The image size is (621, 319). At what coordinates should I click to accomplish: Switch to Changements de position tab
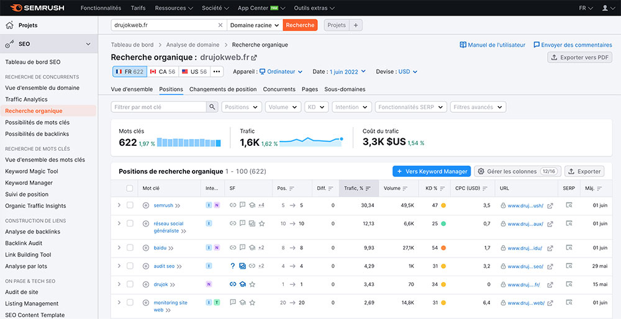coord(223,89)
